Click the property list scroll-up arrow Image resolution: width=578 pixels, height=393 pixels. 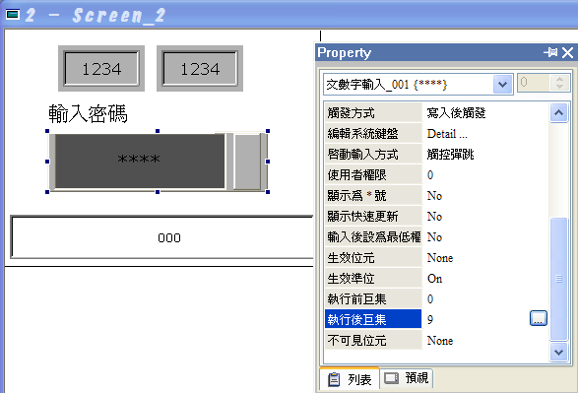558,113
